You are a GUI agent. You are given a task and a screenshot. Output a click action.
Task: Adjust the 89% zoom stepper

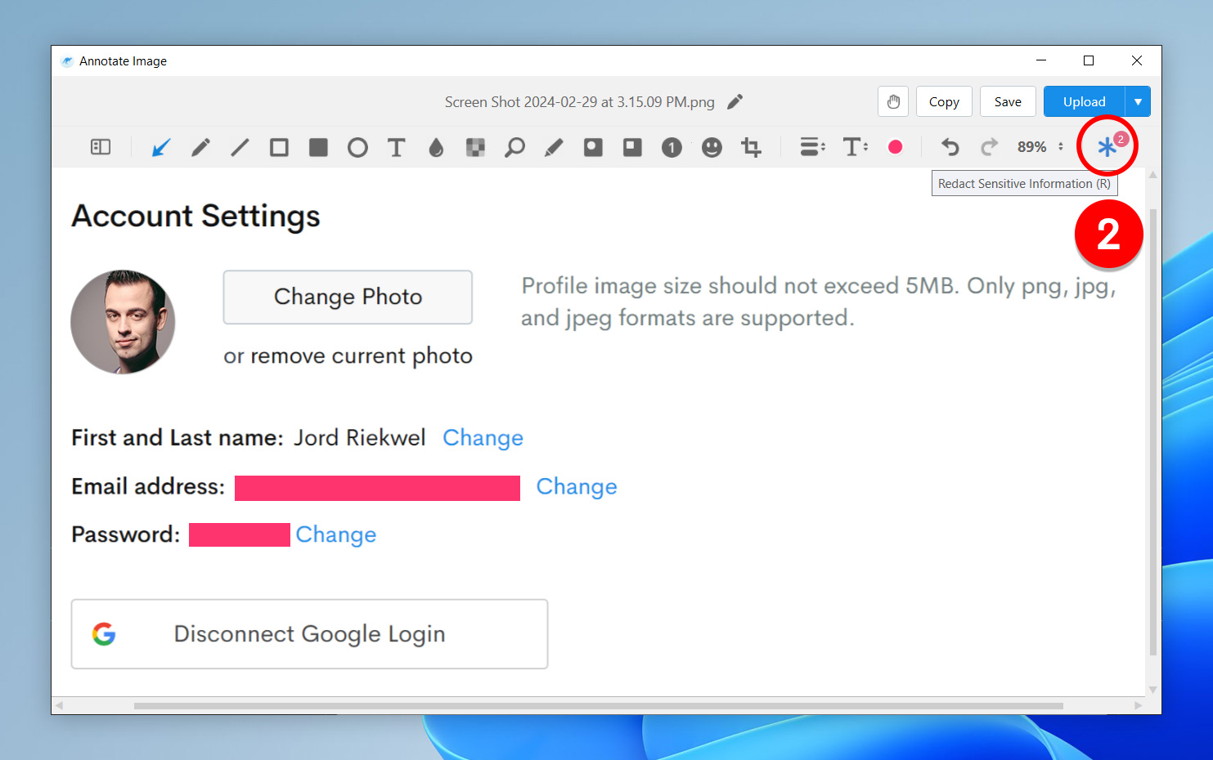(x=1061, y=147)
